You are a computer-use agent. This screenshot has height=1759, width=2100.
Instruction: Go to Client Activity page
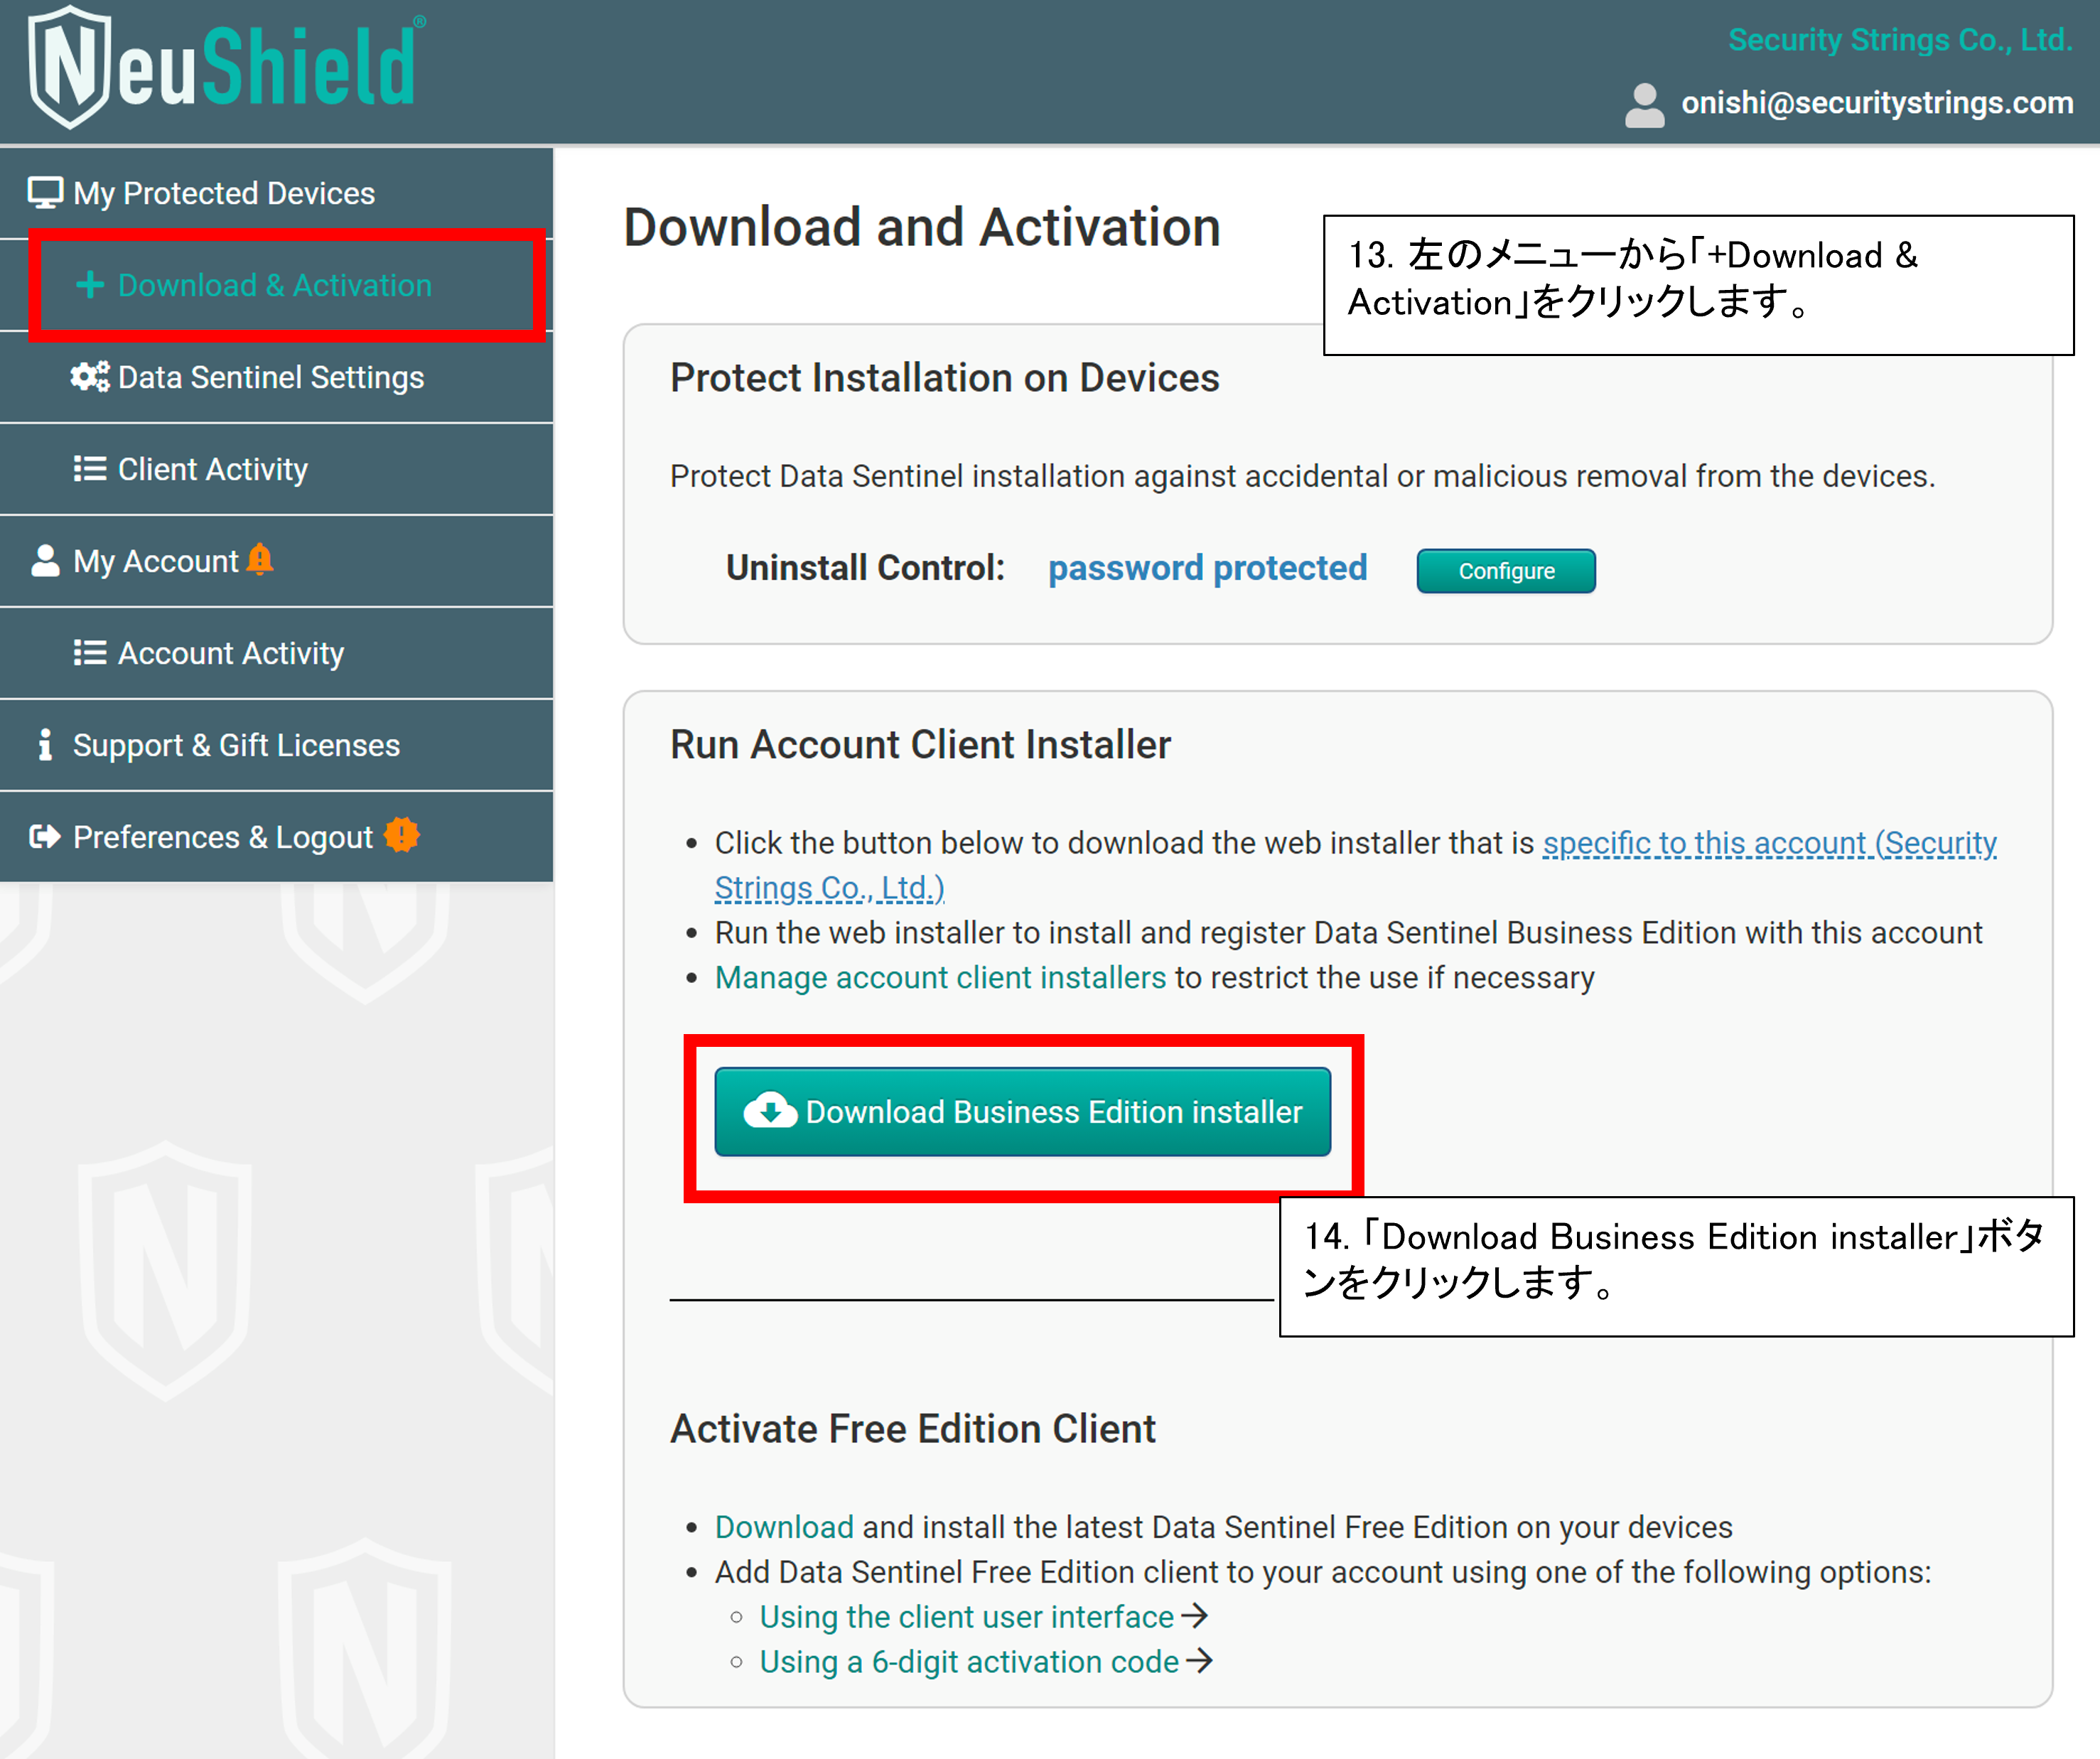(277, 469)
